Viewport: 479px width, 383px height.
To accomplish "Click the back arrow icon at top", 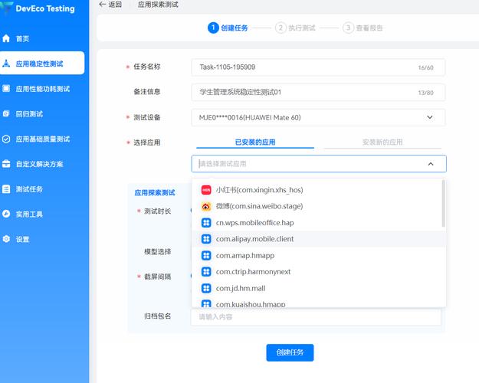I will (103, 5).
